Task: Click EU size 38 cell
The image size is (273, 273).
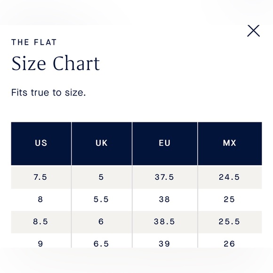Action: (x=165, y=200)
